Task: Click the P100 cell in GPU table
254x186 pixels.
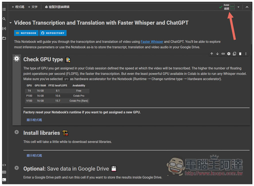Action: coord(29,96)
